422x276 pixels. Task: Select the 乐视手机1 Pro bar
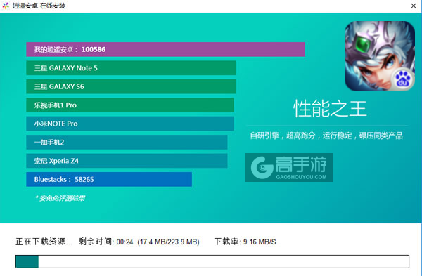click(130, 105)
